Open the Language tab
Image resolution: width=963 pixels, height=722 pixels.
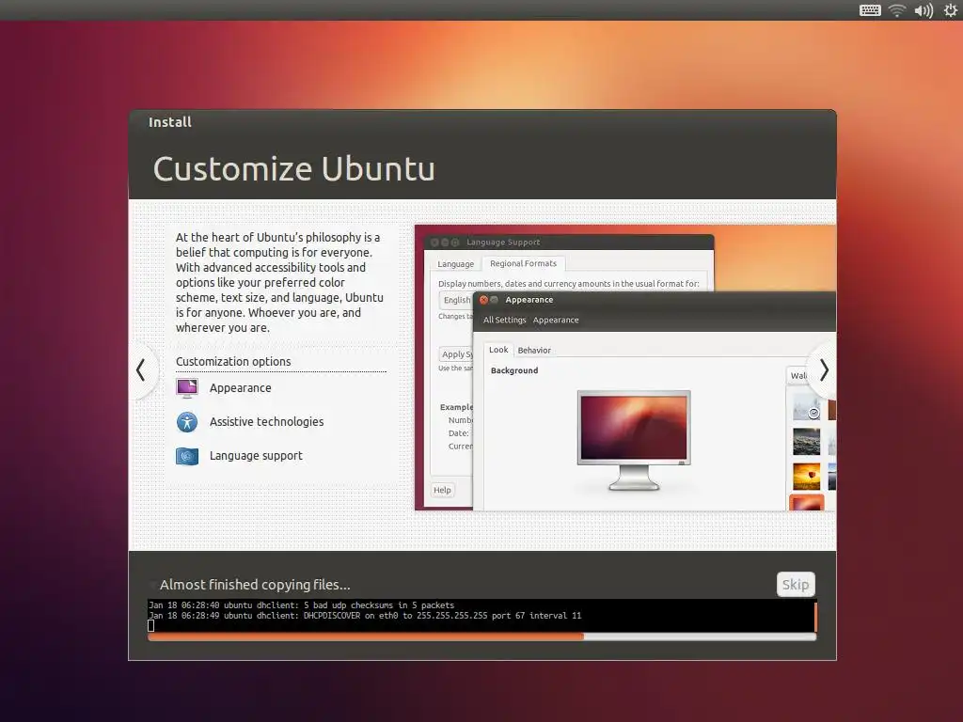(x=456, y=264)
